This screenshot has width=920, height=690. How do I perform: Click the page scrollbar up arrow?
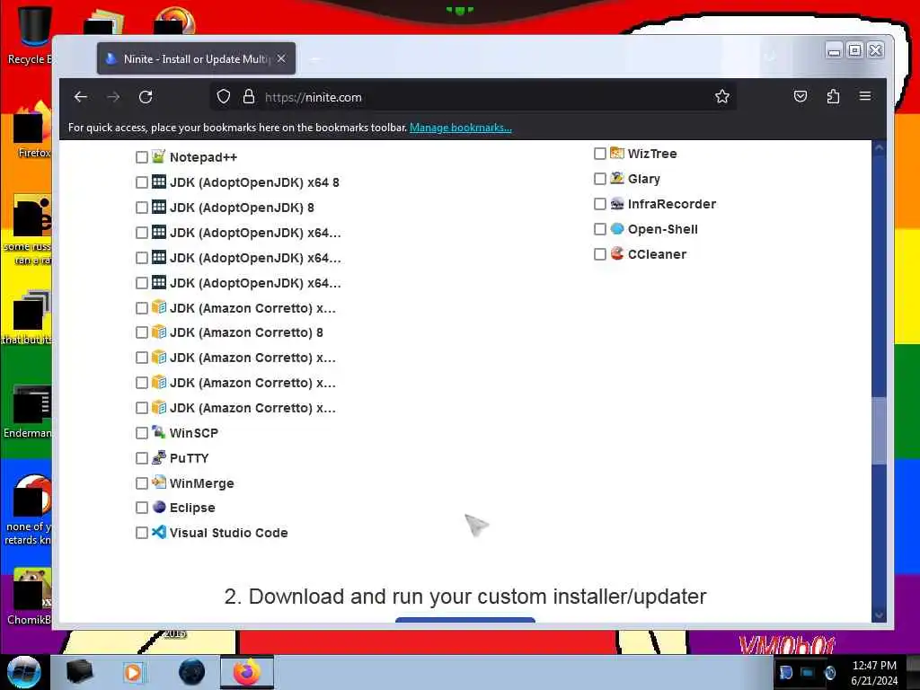pos(879,148)
